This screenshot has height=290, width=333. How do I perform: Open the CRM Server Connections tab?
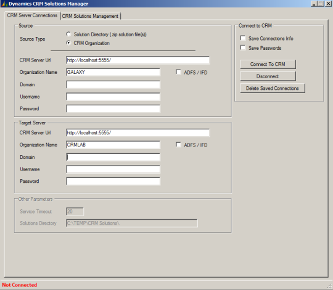(x=32, y=15)
